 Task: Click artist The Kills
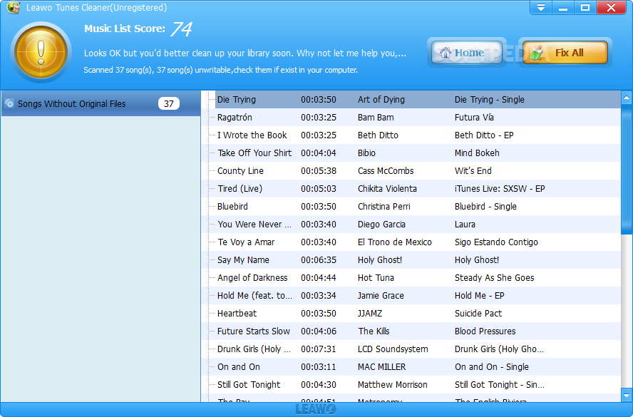(374, 331)
